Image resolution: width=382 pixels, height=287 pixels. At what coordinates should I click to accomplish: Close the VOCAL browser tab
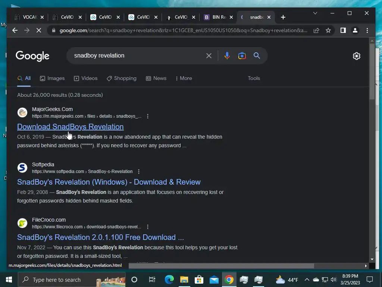[42, 17]
